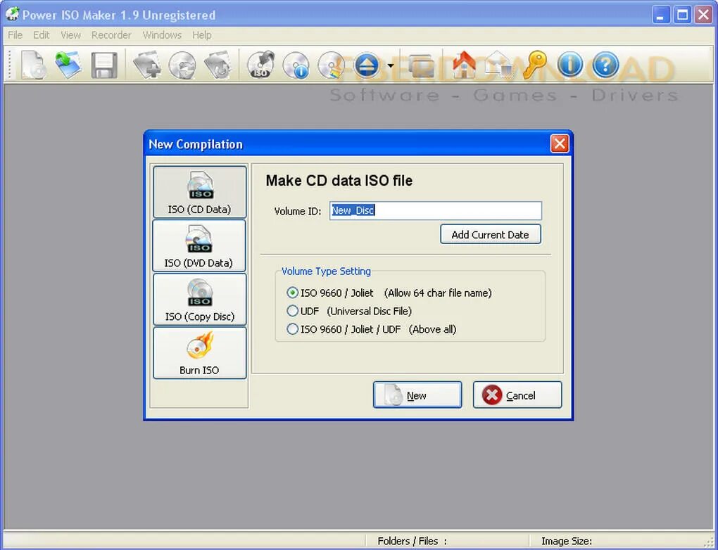Open the Edit menu

tap(42, 34)
